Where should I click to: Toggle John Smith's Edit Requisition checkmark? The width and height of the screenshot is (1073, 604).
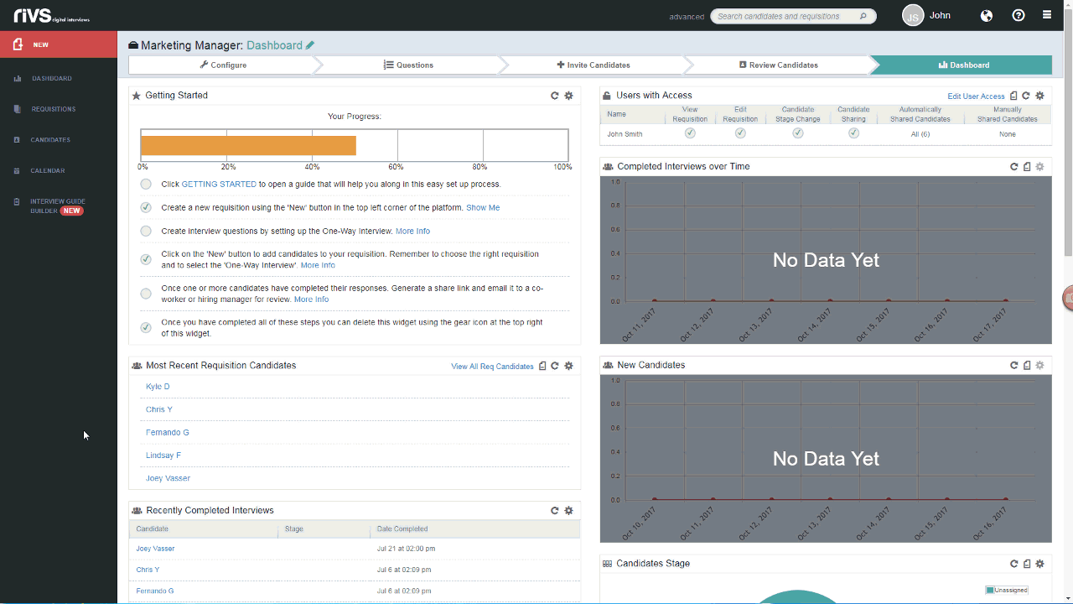coord(740,133)
